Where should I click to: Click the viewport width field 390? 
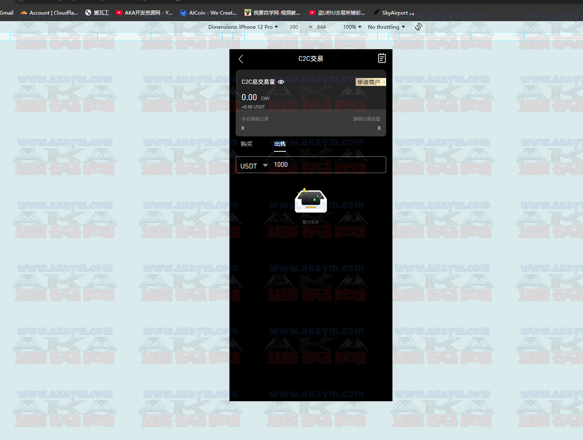[x=294, y=27]
